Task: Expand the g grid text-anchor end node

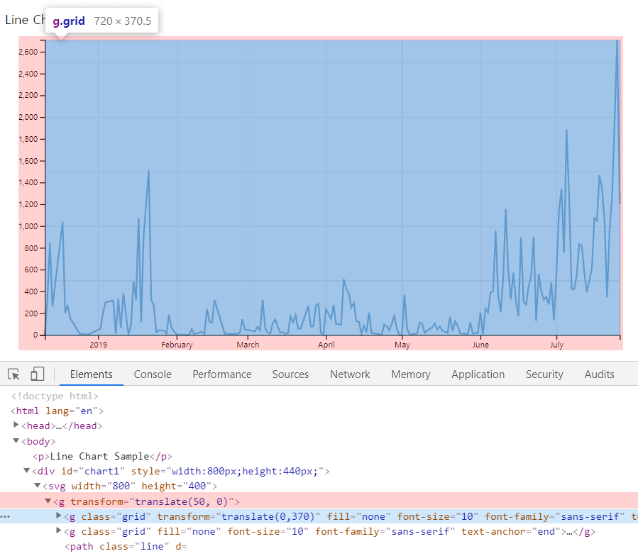Action: [x=59, y=530]
